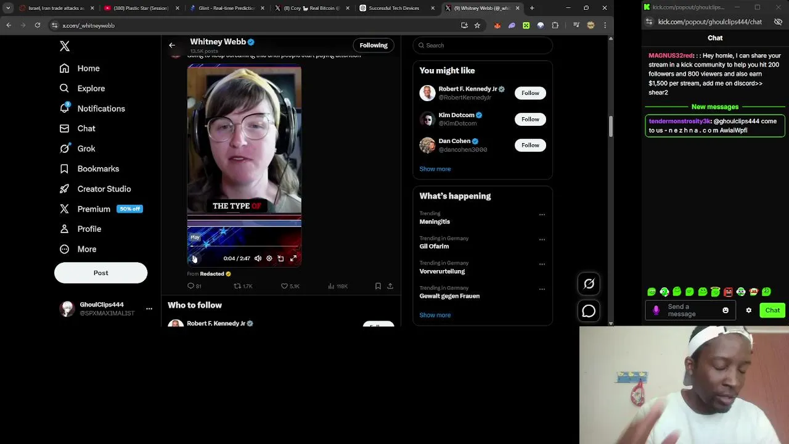Open the floating Grok button
Screen dimensions: 789x444
pyautogui.click(x=589, y=284)
